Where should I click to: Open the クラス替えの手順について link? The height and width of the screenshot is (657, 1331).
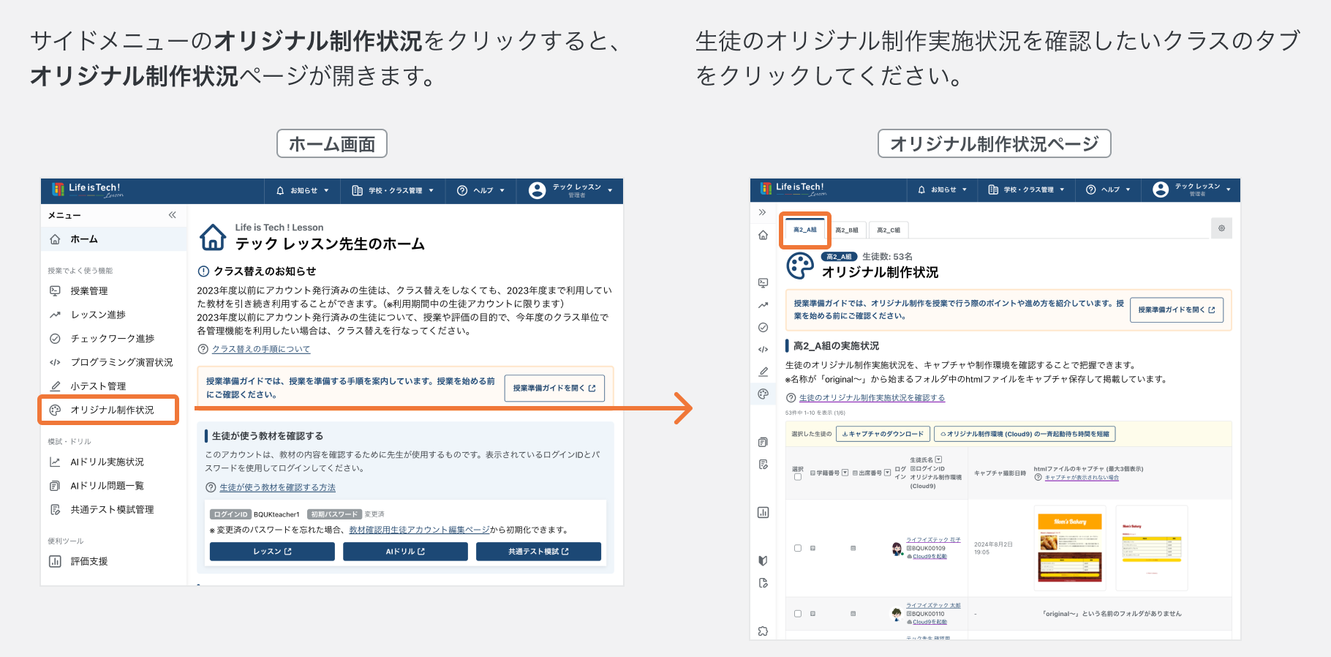point(261,349)
